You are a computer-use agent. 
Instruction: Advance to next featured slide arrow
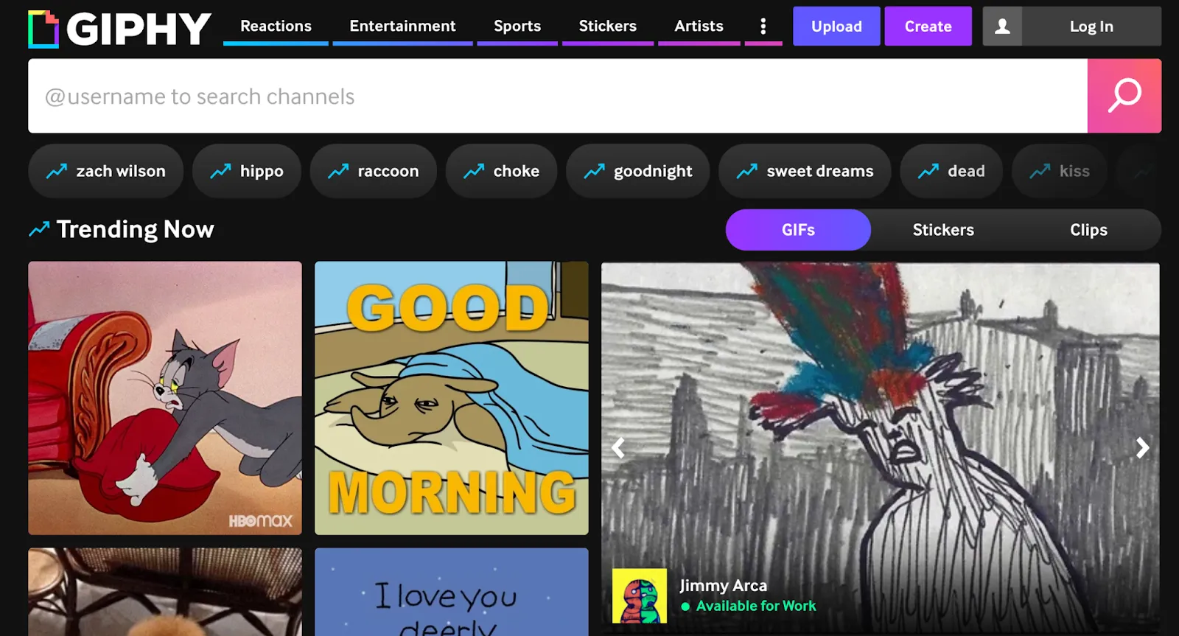point(1143,447)
